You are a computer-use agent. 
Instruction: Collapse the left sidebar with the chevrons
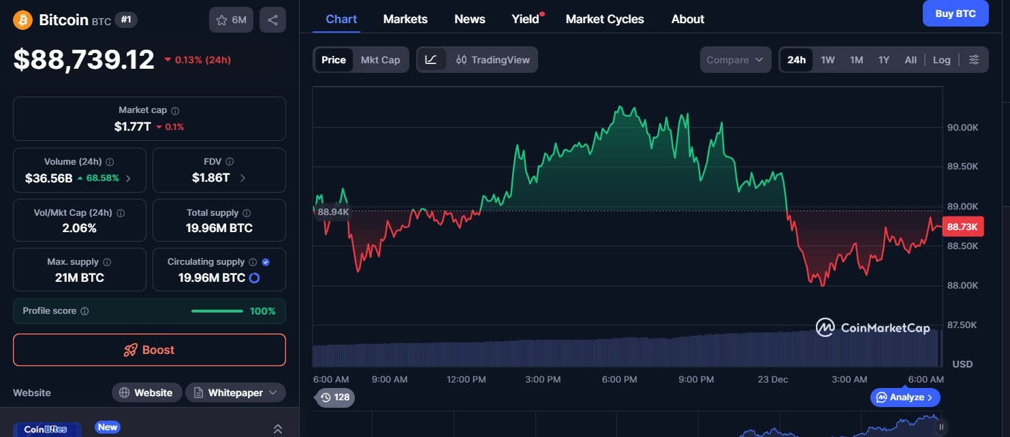tap(278, 428)
